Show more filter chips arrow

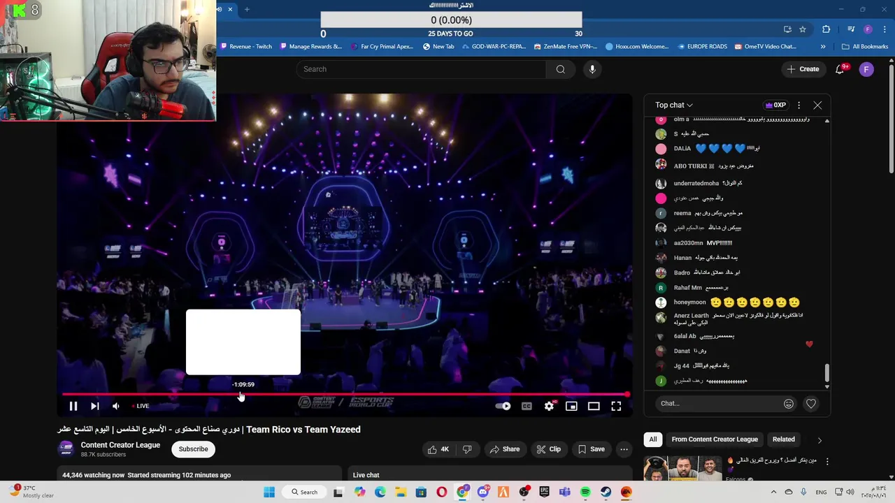click(x=819, y=440)
